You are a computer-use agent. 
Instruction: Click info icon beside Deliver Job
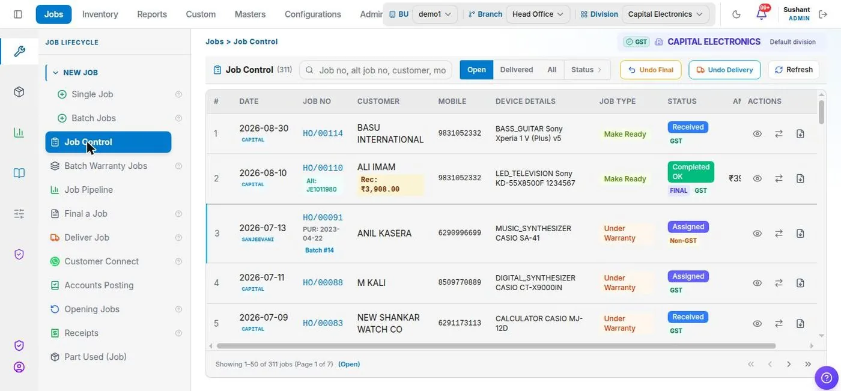pos(178,238)
